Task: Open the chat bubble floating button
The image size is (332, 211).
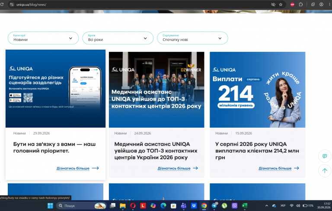Action: pyautogui.click(x=325, y=156)
